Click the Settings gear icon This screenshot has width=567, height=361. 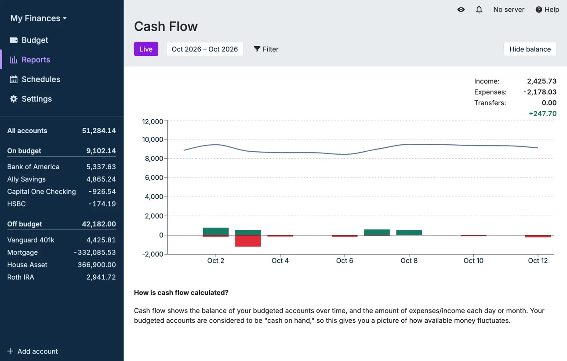click(14, 99)
